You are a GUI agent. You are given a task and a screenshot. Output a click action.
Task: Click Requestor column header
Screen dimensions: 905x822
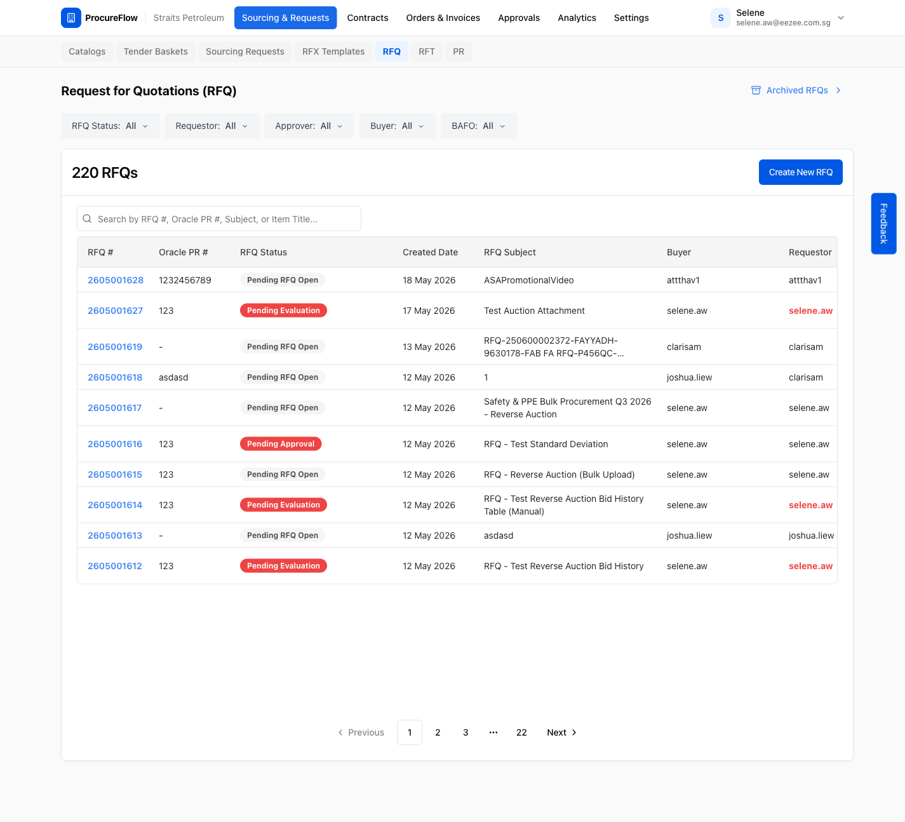tap(810, 252)
